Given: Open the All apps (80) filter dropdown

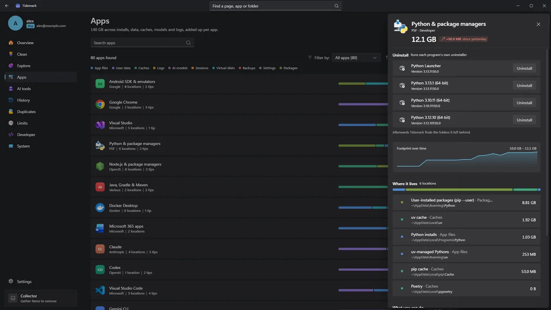Looking at the screenshot, I should coord(356,58).
